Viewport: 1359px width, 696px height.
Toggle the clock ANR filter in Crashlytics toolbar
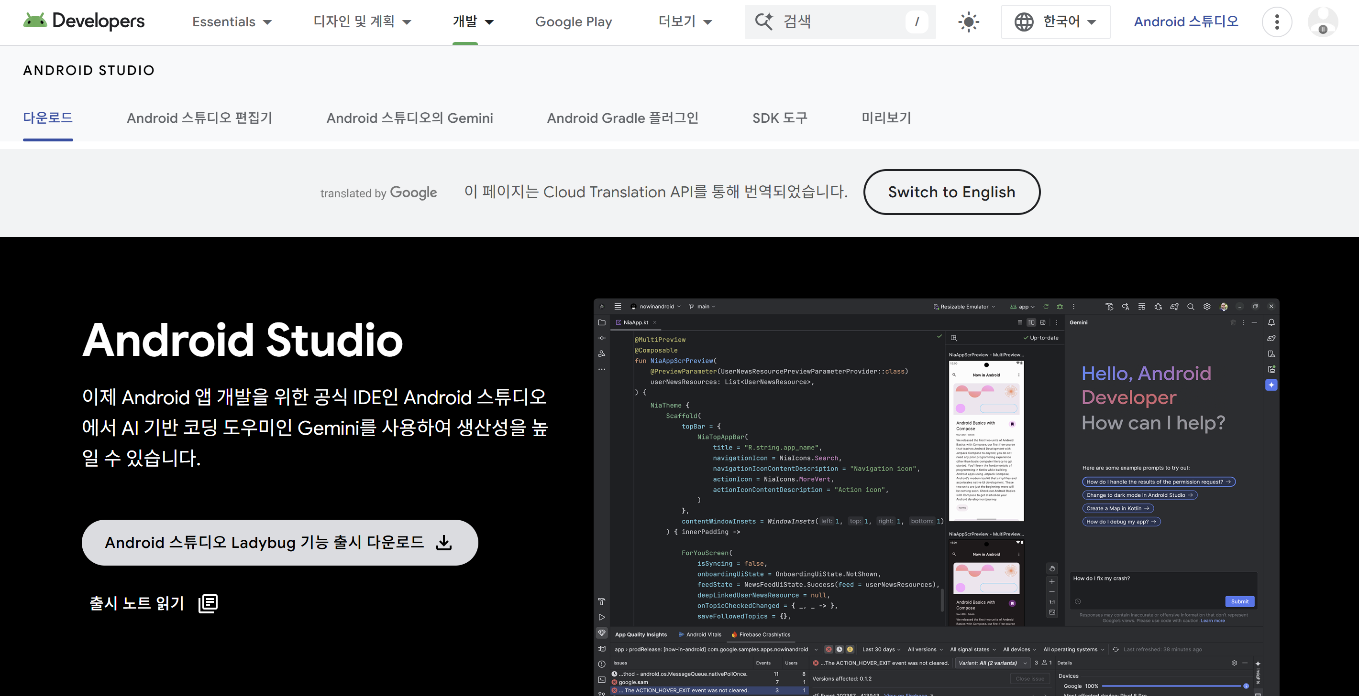[840, 650]
